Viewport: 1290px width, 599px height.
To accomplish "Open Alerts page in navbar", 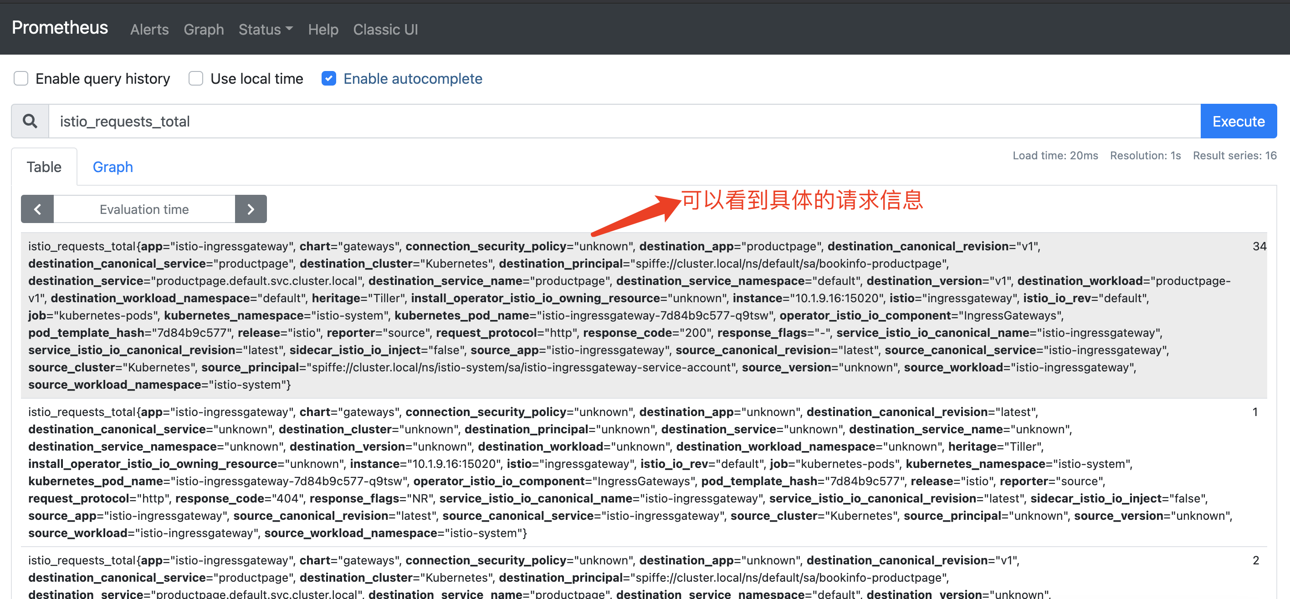I will coord(149,30).
